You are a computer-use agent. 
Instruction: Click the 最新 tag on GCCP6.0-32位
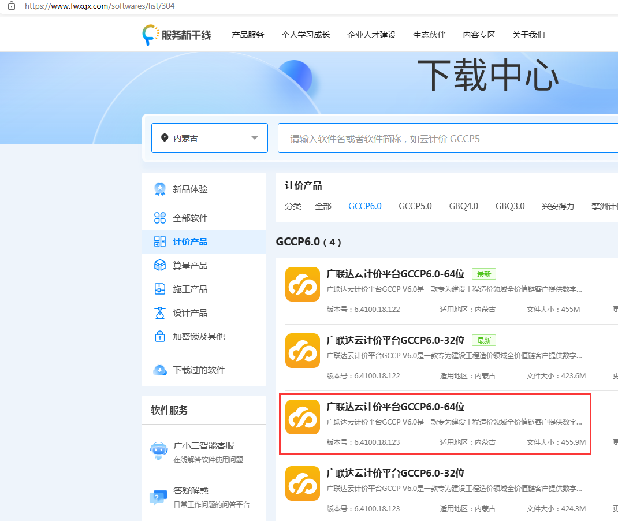(x=484, y=340)
